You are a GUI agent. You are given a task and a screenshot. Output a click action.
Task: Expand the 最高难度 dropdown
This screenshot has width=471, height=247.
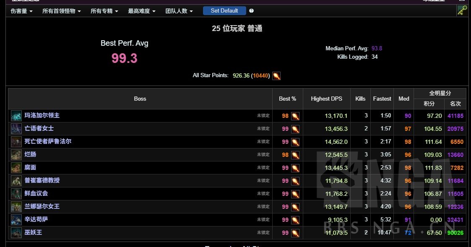point(141,10)
